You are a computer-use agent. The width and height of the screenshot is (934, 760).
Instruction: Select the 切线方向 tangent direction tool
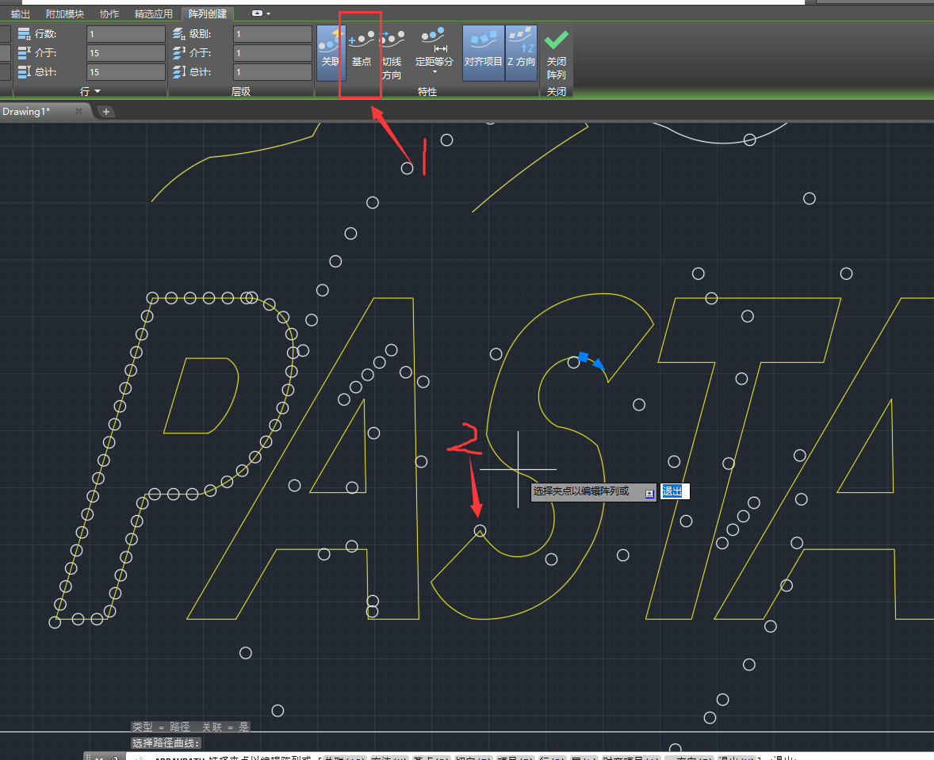pos(392,55)
